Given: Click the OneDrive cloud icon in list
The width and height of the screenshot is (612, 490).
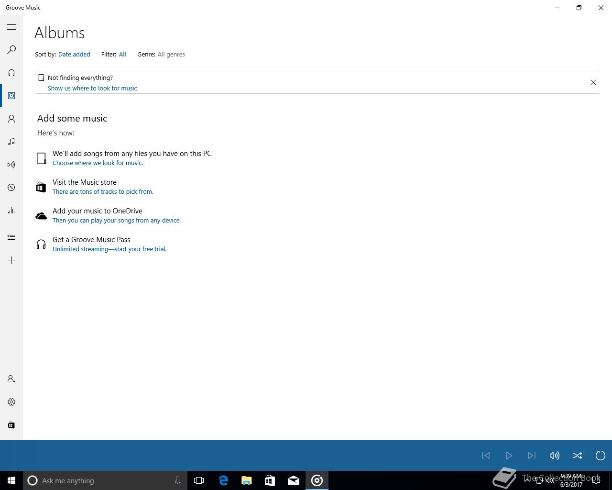Looking at the screenshot, I should 41,216.
